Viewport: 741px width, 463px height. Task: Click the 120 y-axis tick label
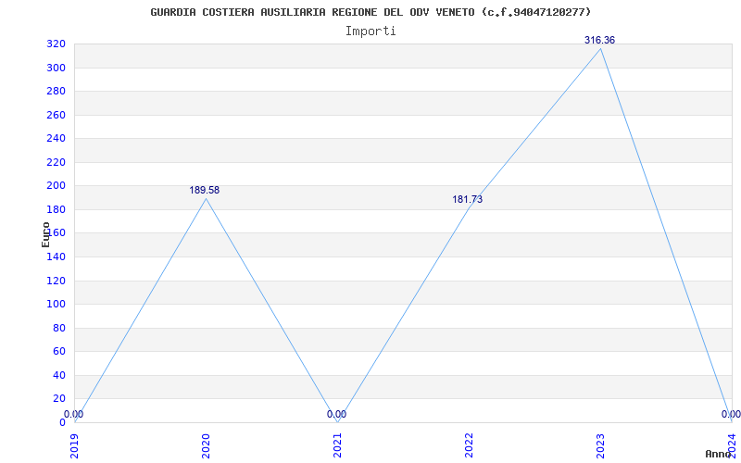pyautogui.click(x=56, y=281)
